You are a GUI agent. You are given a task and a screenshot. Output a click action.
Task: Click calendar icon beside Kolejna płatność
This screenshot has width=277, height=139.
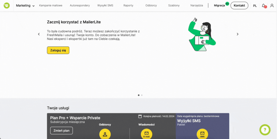pyautogui.click(x=140, y=116)
